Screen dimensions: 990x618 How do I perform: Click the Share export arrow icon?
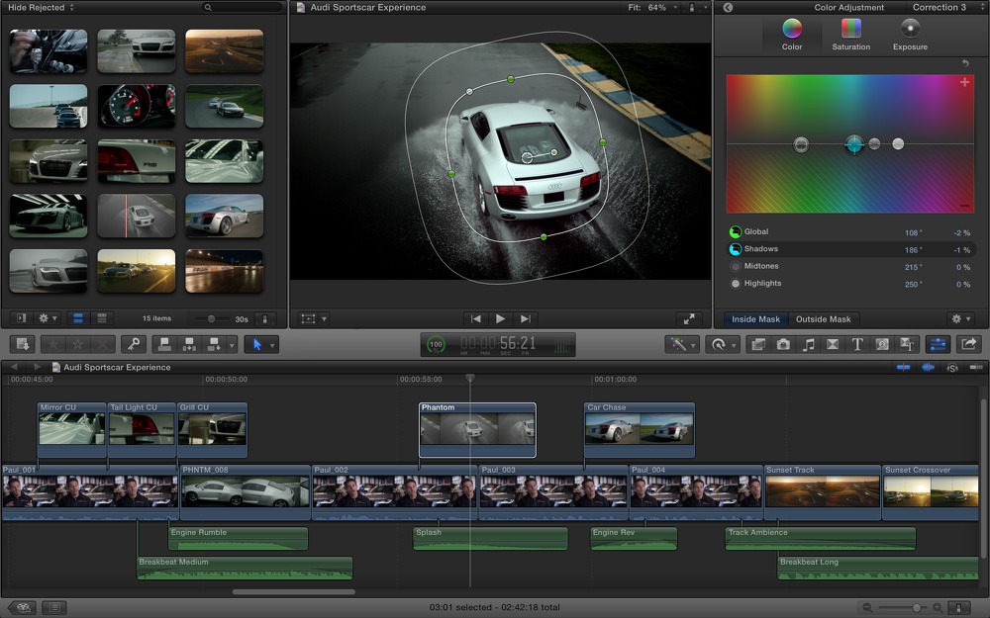968,344
